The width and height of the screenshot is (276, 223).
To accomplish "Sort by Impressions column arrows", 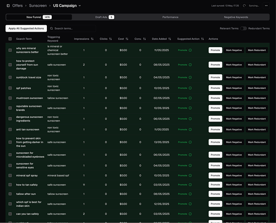I will [x=92, y=39].
